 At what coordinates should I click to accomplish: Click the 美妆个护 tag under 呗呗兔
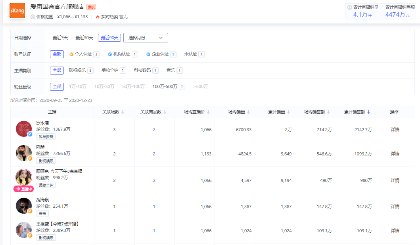[x=46, y=185]
